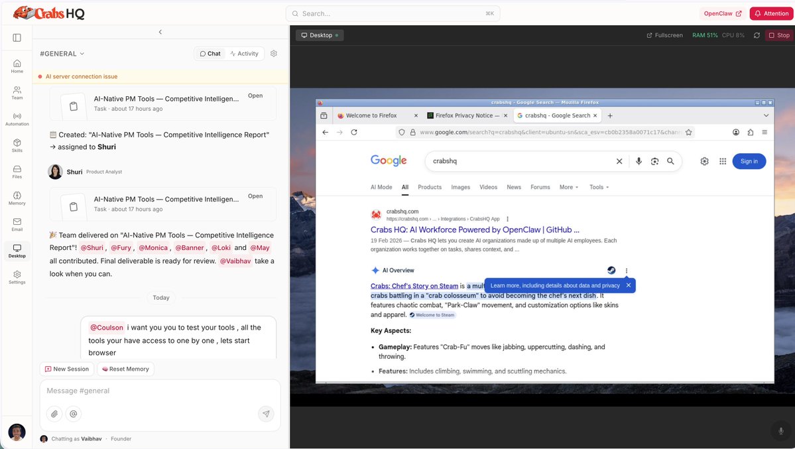Click the Message #general input field

click(160, 391)
